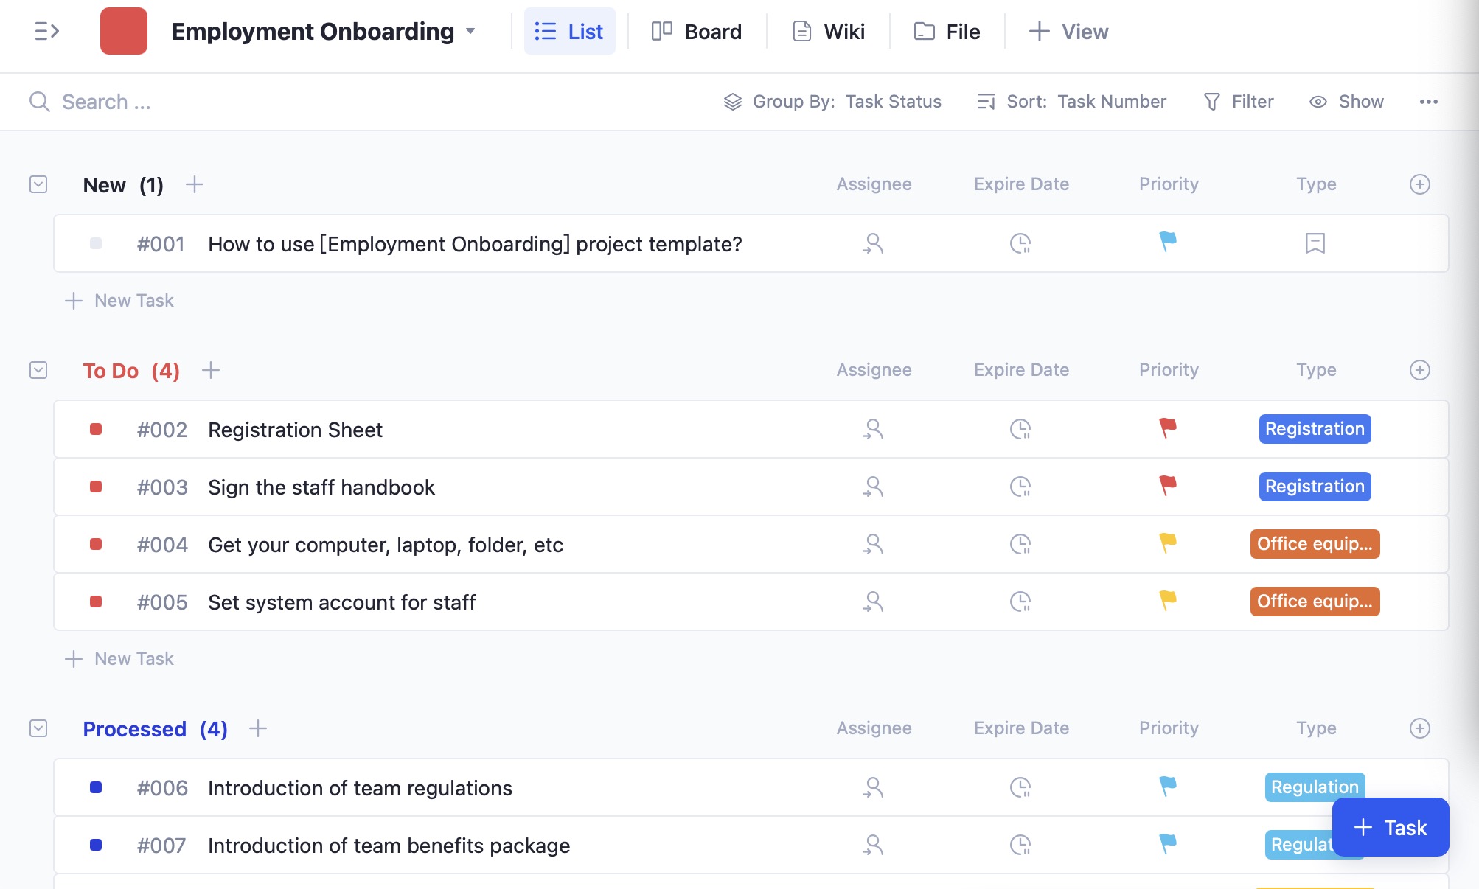This screenshot has height=889, width=1479.
Task: Open the Employment Onboarding project dropdown
Action: [472, 32]
